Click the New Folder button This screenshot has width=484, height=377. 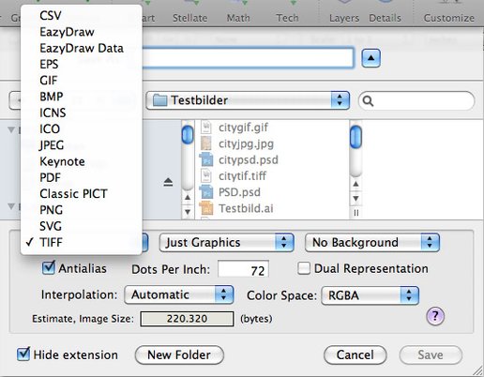click(x=179, y=354)
